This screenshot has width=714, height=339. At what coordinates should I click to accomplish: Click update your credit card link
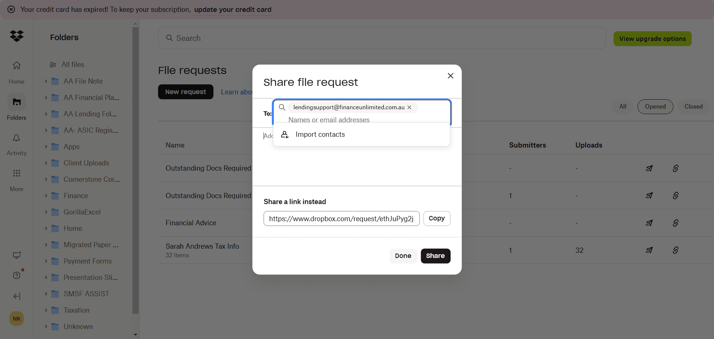[233, 10]
